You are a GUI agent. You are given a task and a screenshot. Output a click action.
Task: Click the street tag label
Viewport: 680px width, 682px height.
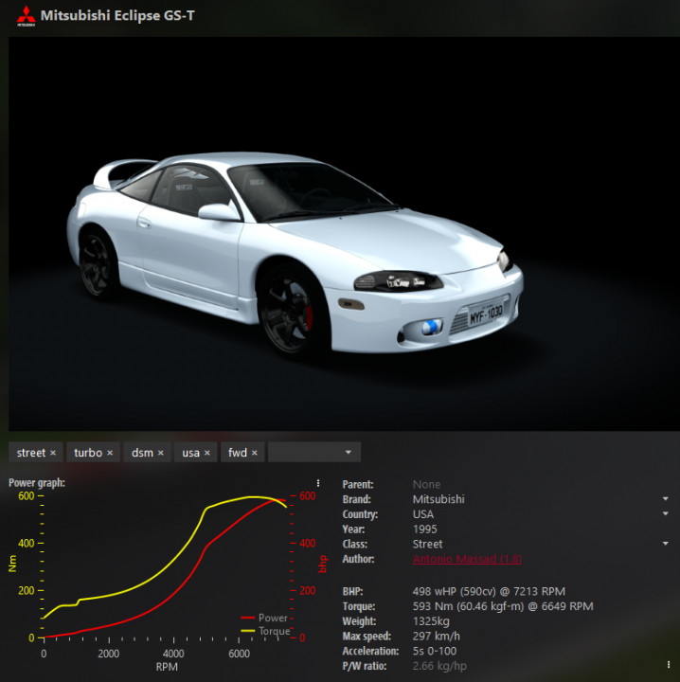tap(31, 453)
